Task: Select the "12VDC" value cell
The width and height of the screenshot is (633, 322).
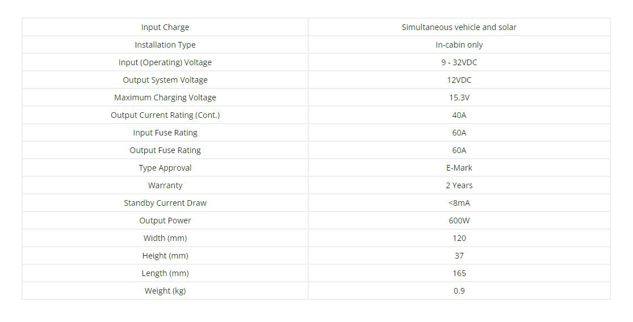Action: 459,80
